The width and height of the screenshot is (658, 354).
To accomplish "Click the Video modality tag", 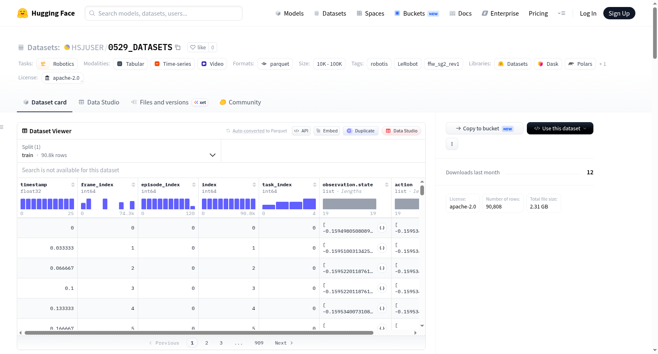I will [212, 64].
